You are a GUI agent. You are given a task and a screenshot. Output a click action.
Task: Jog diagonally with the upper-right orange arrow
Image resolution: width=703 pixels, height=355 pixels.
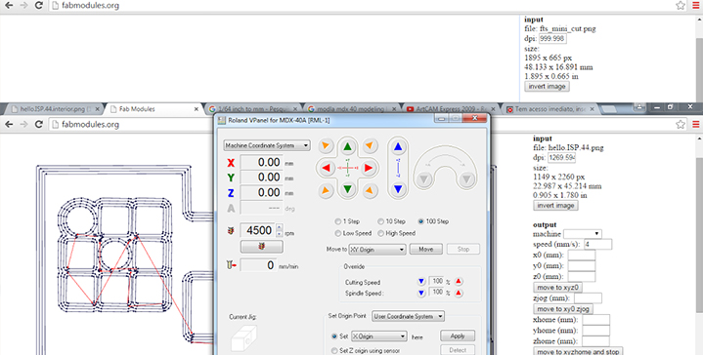pos(369,145)
